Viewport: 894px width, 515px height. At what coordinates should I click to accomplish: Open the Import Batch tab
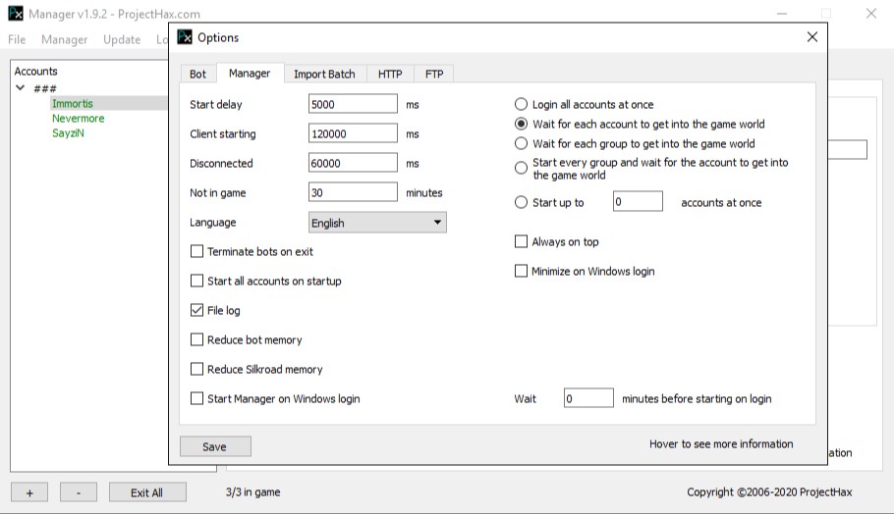pos(324,74)
